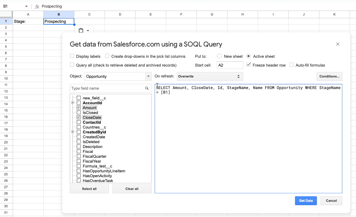The width and height of the screenshot is (356, 217).
Task: Click the Conditions... button
Action: (329, 76)
